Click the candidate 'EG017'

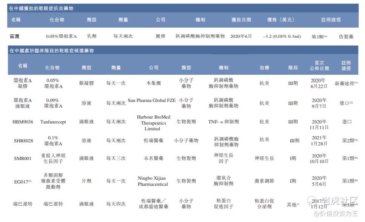point(23,182)
